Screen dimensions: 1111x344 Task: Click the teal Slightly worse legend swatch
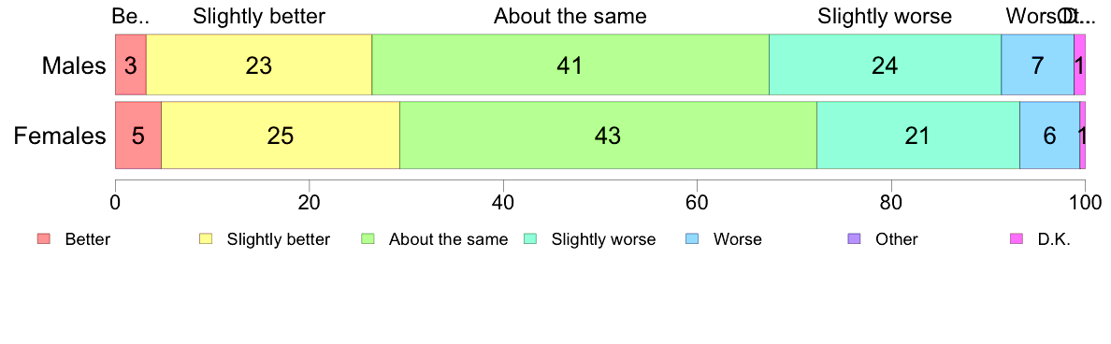pyautogui.click(x=530, y=239)
